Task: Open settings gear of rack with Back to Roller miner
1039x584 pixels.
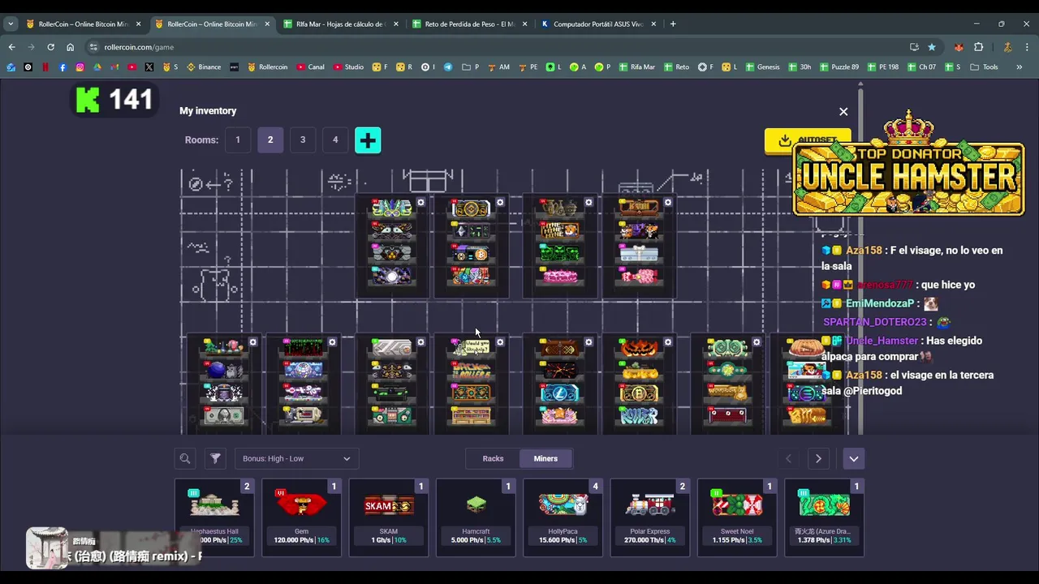Action: (x=500, y=342)
